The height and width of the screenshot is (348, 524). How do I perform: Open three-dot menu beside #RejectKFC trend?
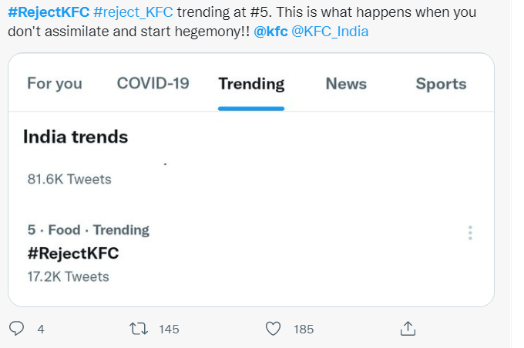(470, 233)
